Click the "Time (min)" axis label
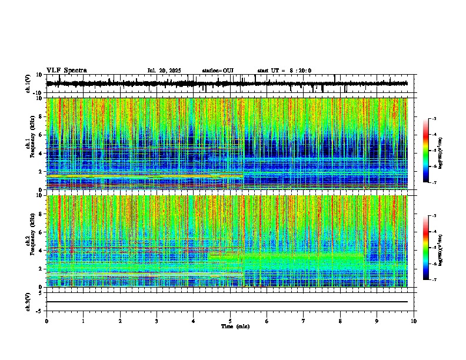Viewport: 466px width, 360px height. click(x=235, y=326)
